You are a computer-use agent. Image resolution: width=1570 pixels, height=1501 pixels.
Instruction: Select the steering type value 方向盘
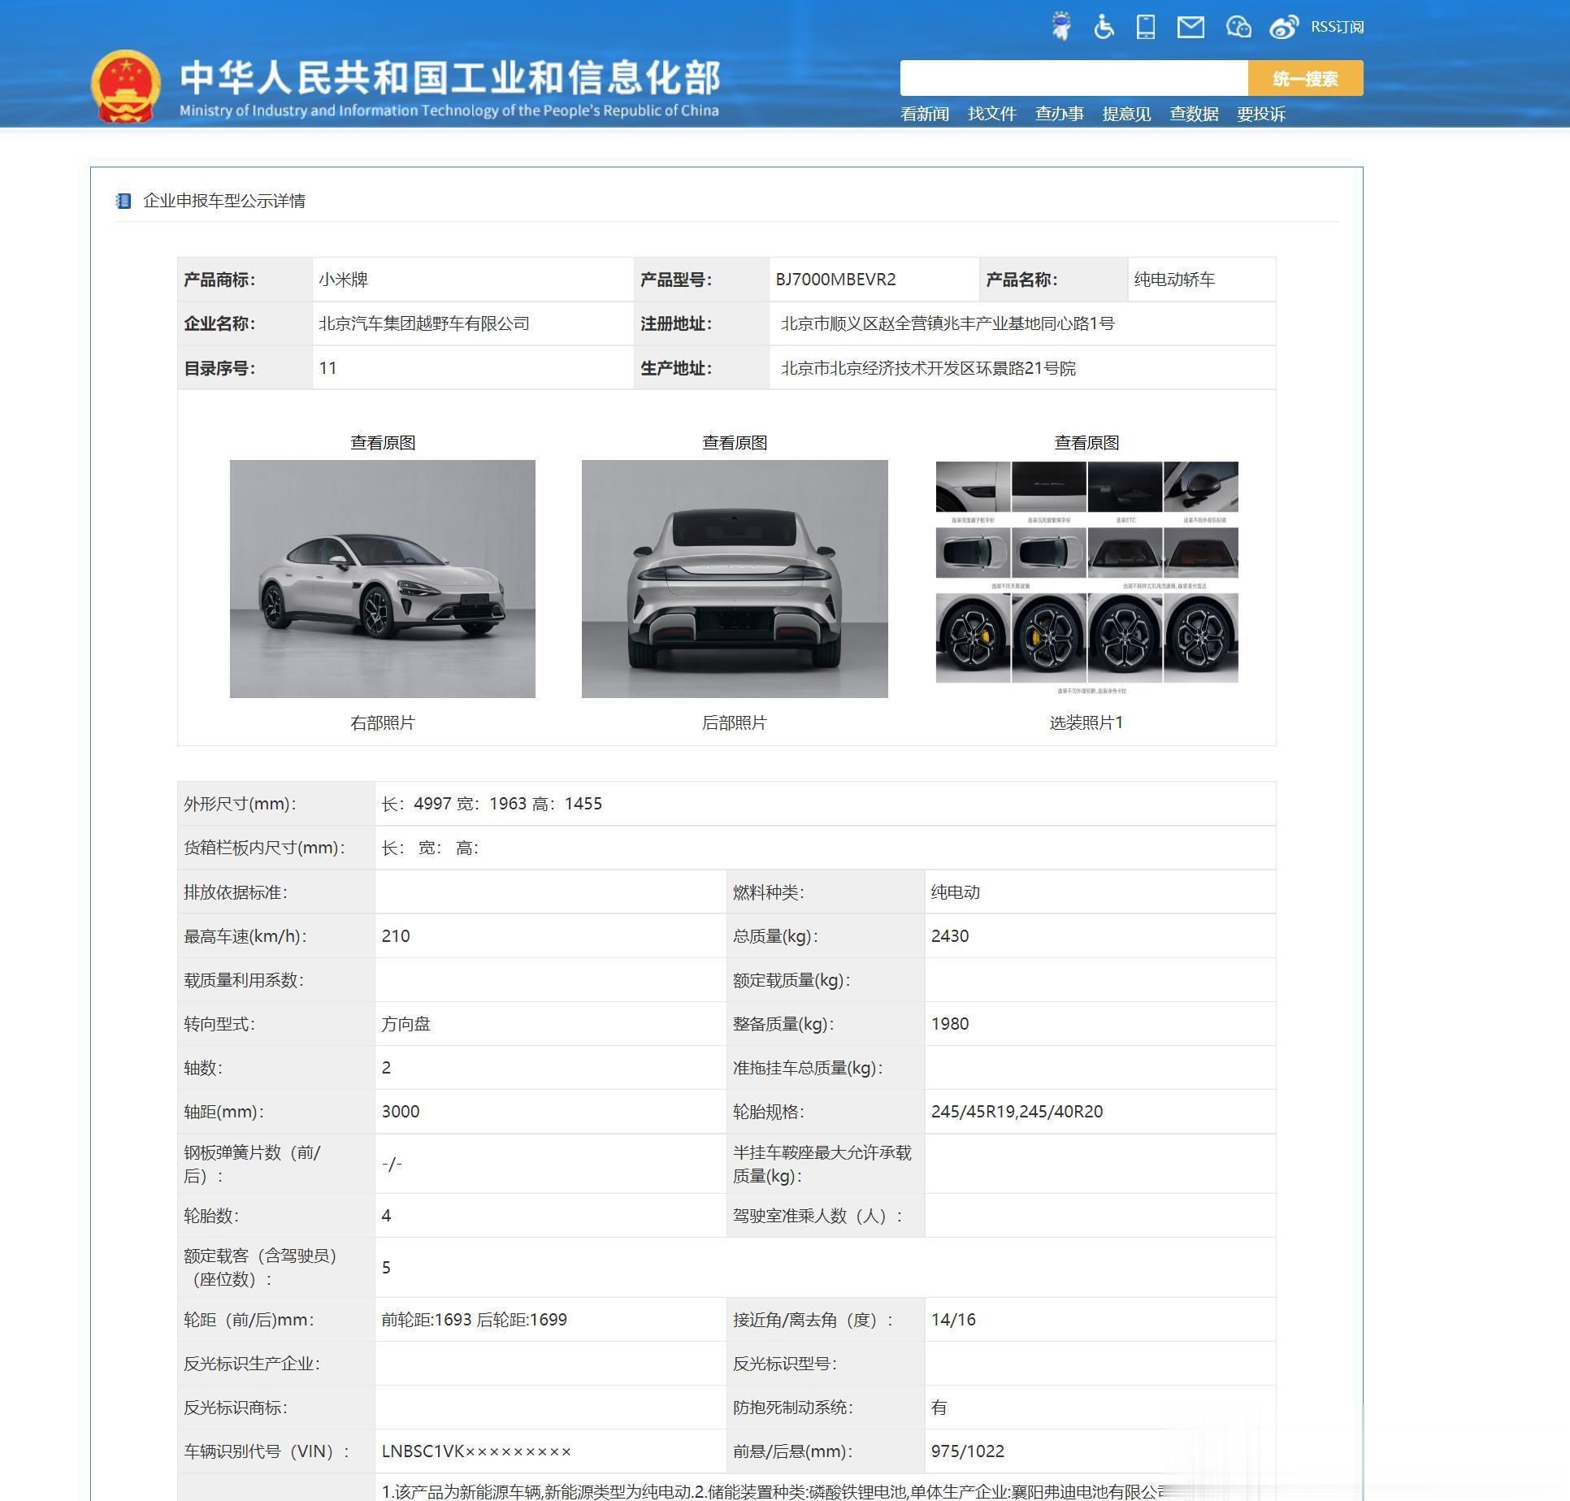click(x=406, y=1024)
